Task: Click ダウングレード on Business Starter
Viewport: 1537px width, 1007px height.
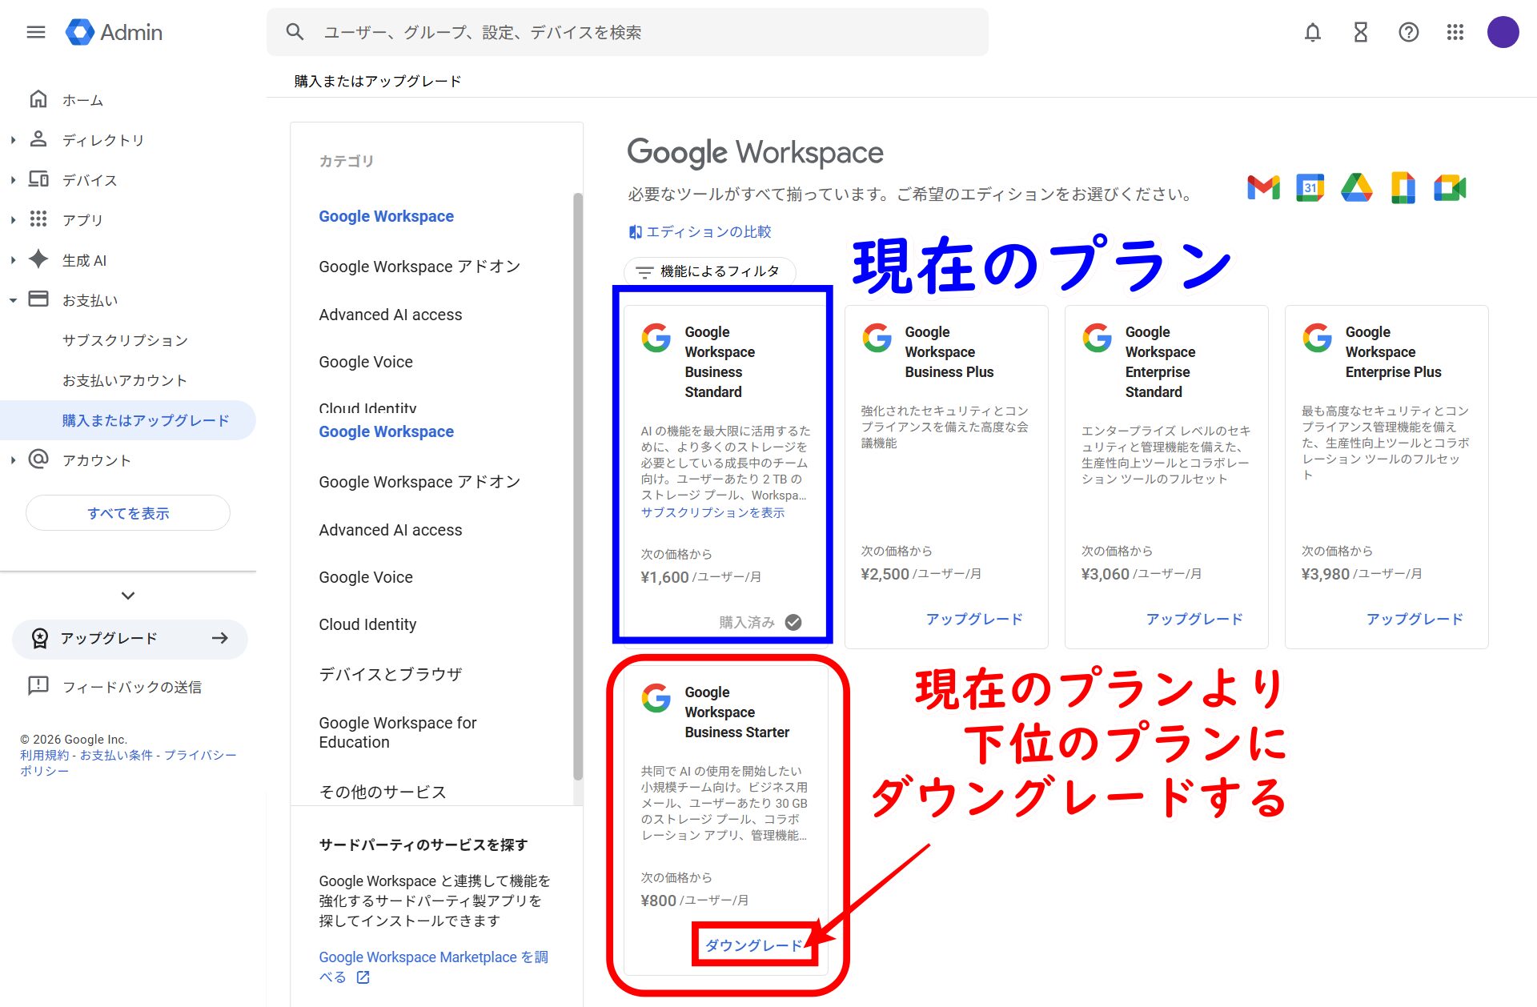Action: 753,945
